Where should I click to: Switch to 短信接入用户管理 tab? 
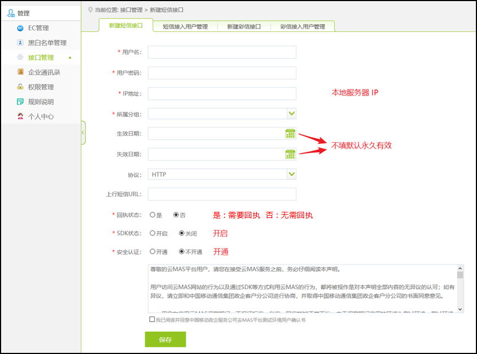coord(186,26)
